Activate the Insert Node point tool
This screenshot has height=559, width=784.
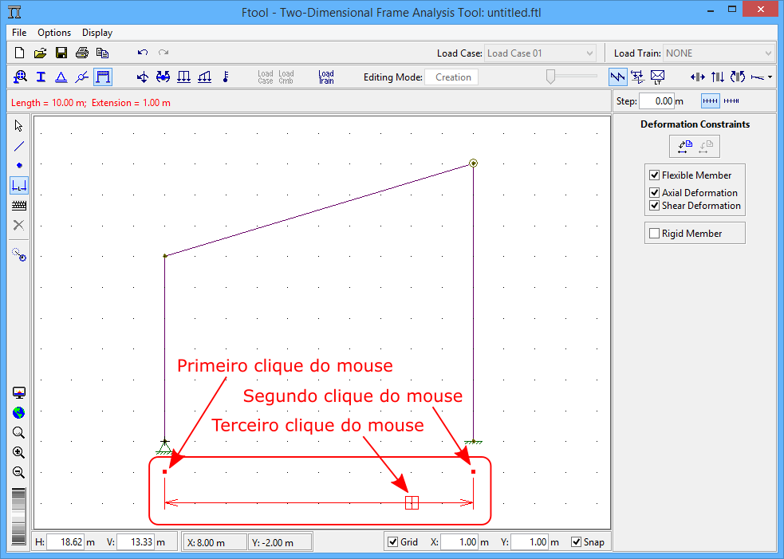[x=19, y=165]
